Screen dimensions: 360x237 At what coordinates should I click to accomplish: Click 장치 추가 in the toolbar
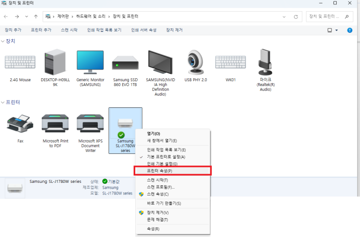point(13,30)
